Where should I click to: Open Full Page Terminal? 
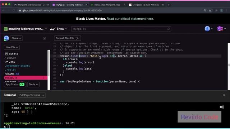tap(32, 95)
